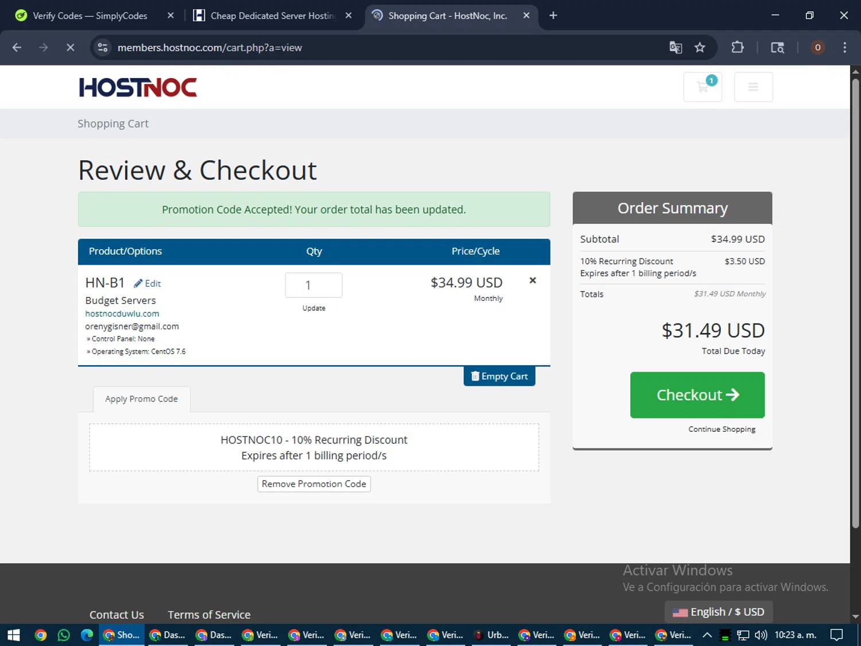Go forward in browser history
This screenshot has height=646, width=861.
click(44, 48)
